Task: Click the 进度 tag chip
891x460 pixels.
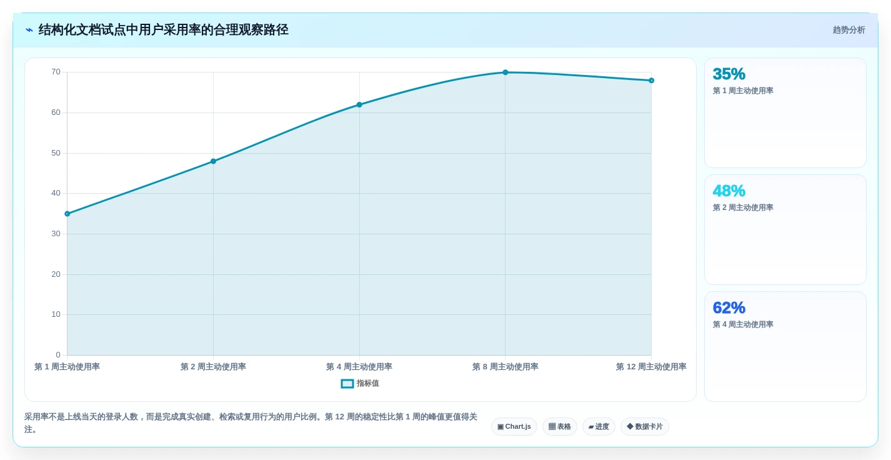Action: click(x=599, y=426)
